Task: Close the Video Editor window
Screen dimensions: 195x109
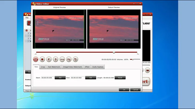Action: pyautogui.click(x=140, y=4)
